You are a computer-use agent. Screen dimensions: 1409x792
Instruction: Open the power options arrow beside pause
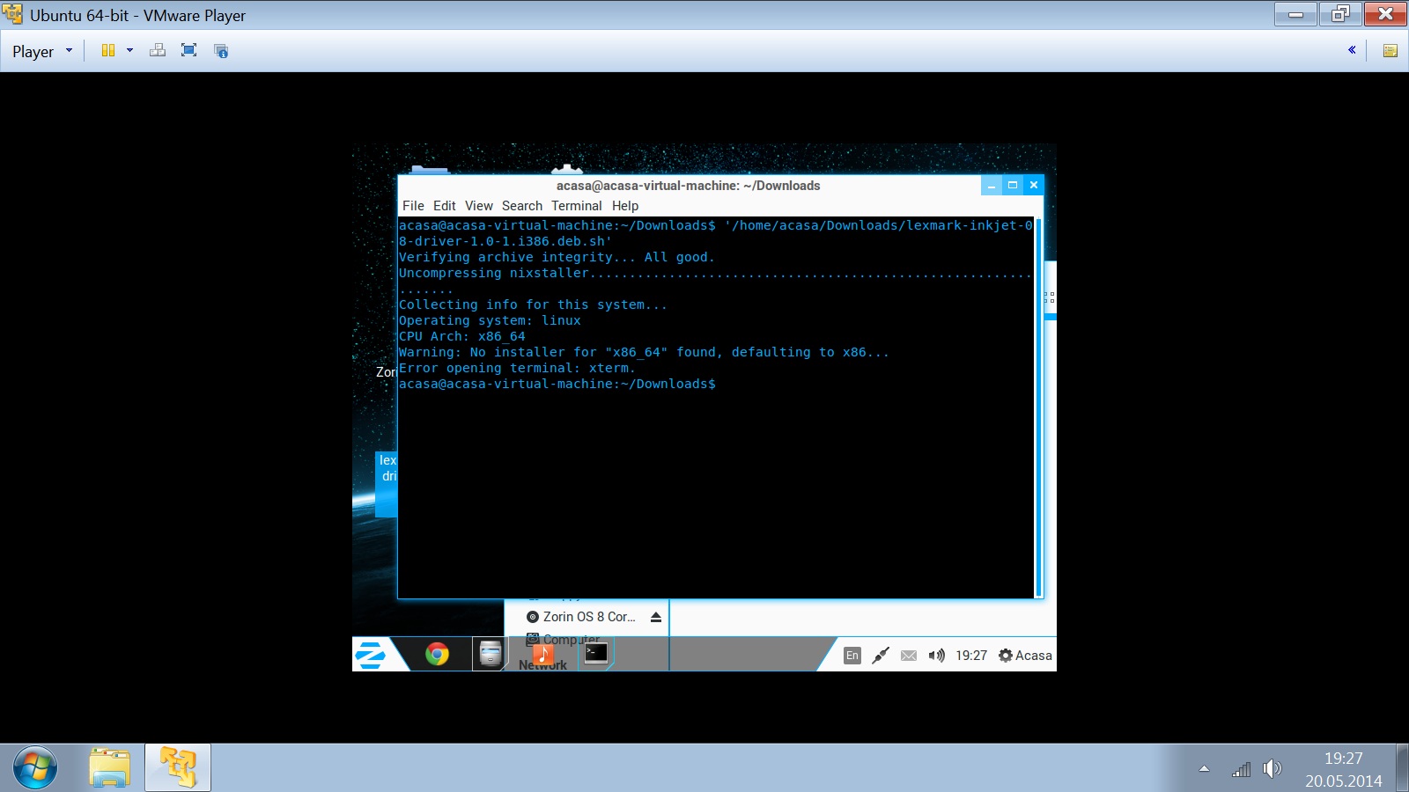click(x=130, y=51)
